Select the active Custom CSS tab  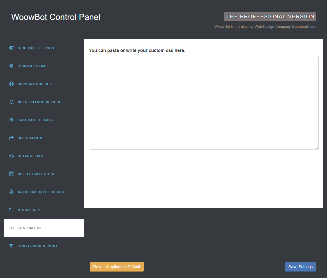pos(44,228)
